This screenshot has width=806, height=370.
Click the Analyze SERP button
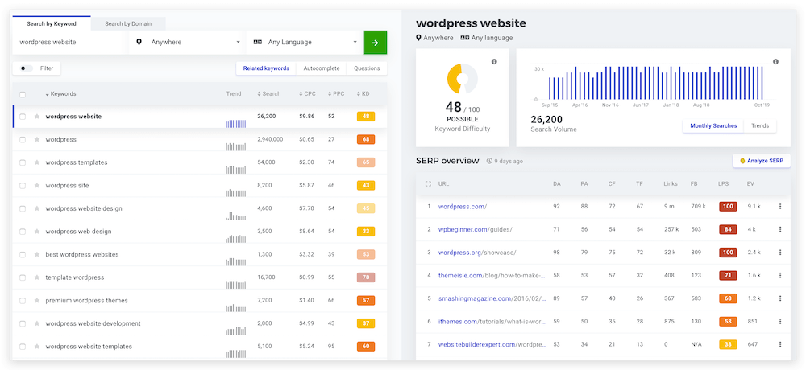tap(762, 161)
